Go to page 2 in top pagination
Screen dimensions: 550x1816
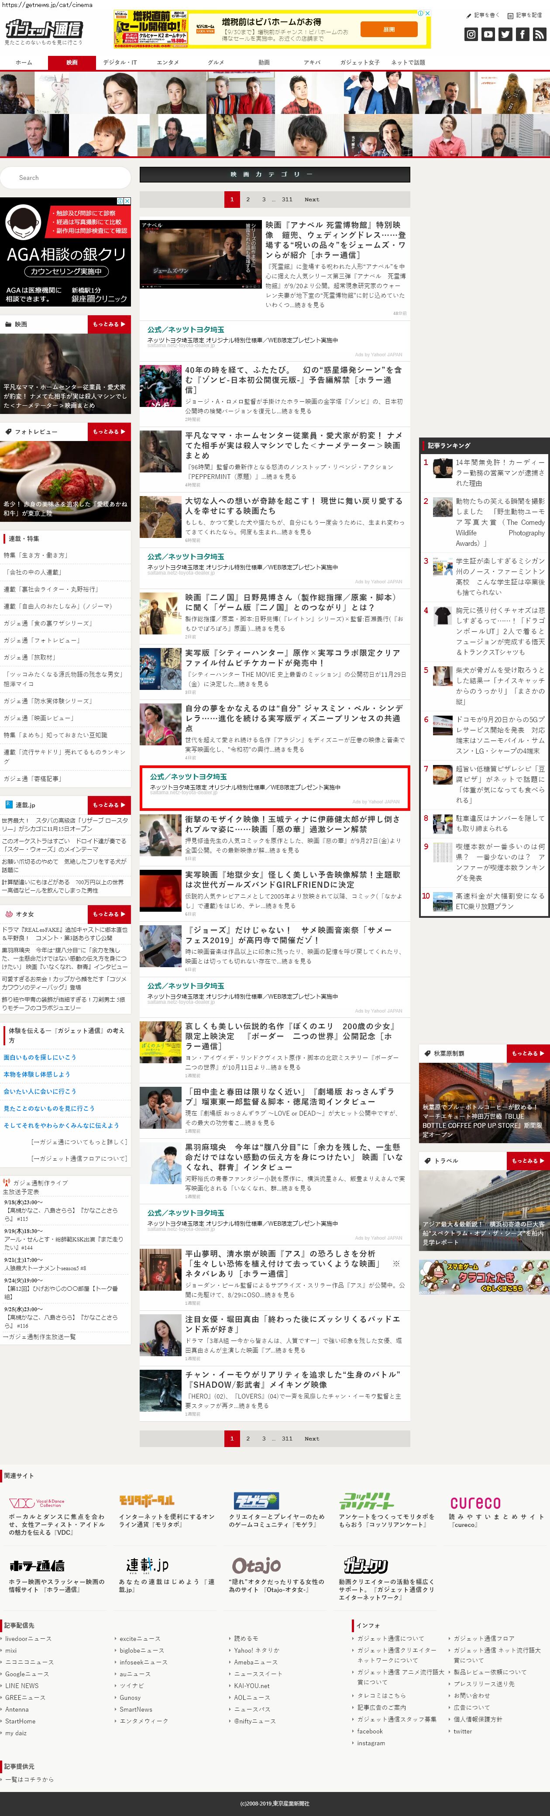coord(247,200)
